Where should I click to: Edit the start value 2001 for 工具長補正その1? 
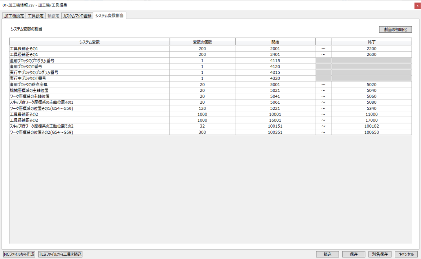point(275,49)
